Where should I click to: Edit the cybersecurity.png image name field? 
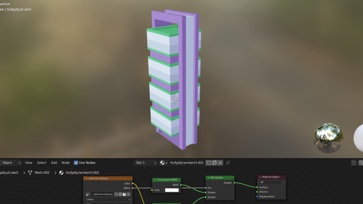(x=103, y=194)
